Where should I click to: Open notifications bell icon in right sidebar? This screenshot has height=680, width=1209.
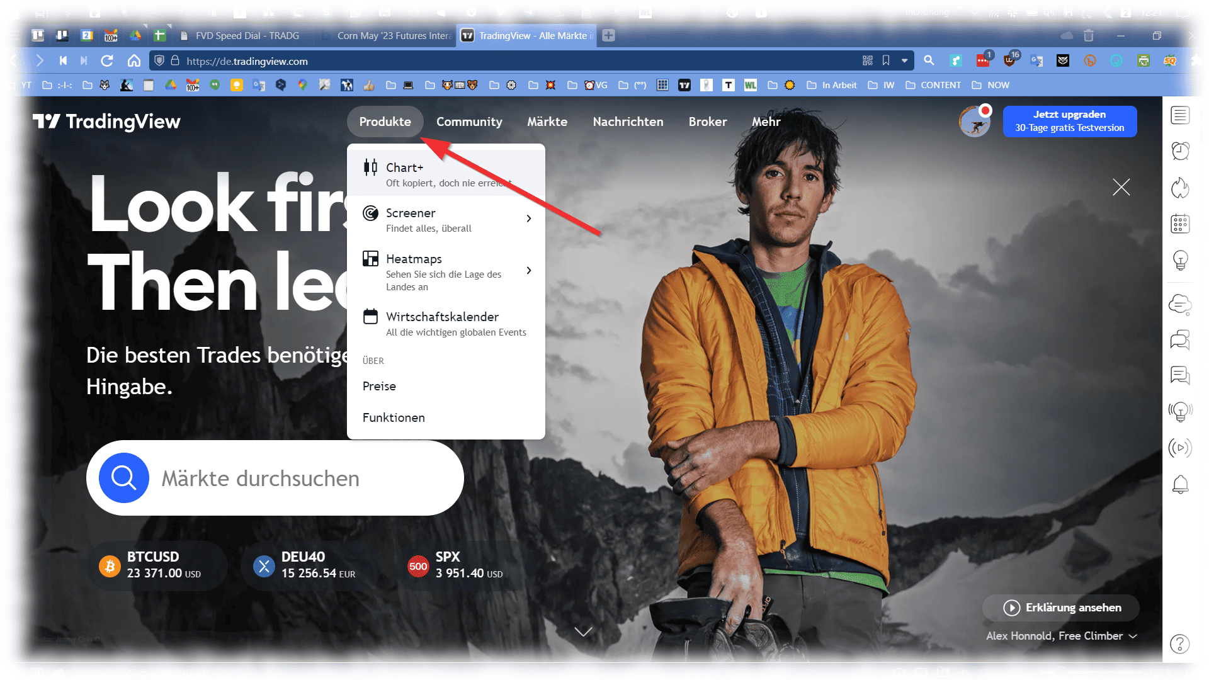pyautogui.click(x=1180, y=484)
